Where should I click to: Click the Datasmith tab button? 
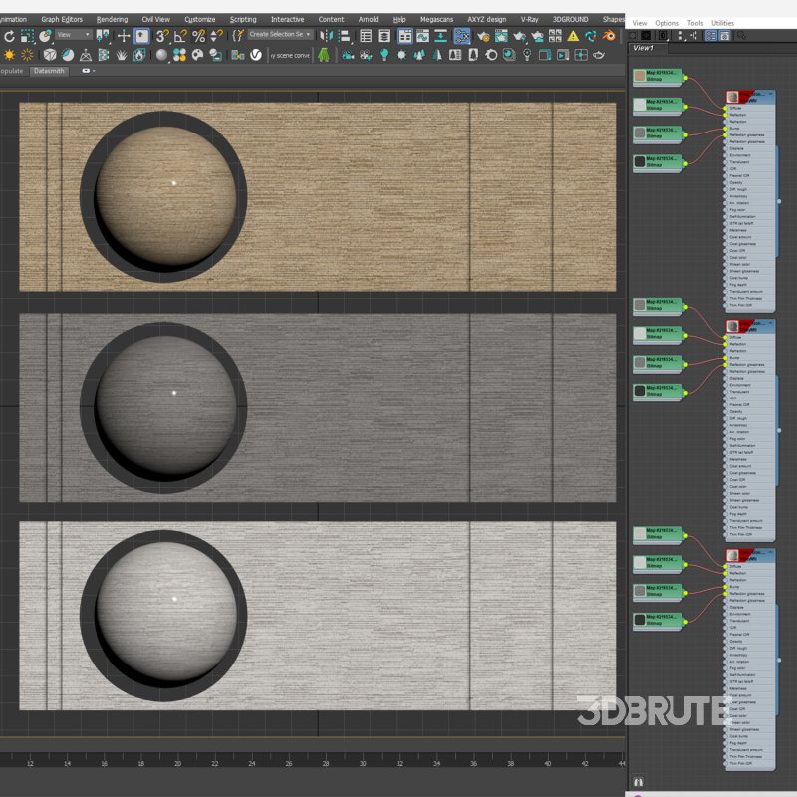(48, 71)
